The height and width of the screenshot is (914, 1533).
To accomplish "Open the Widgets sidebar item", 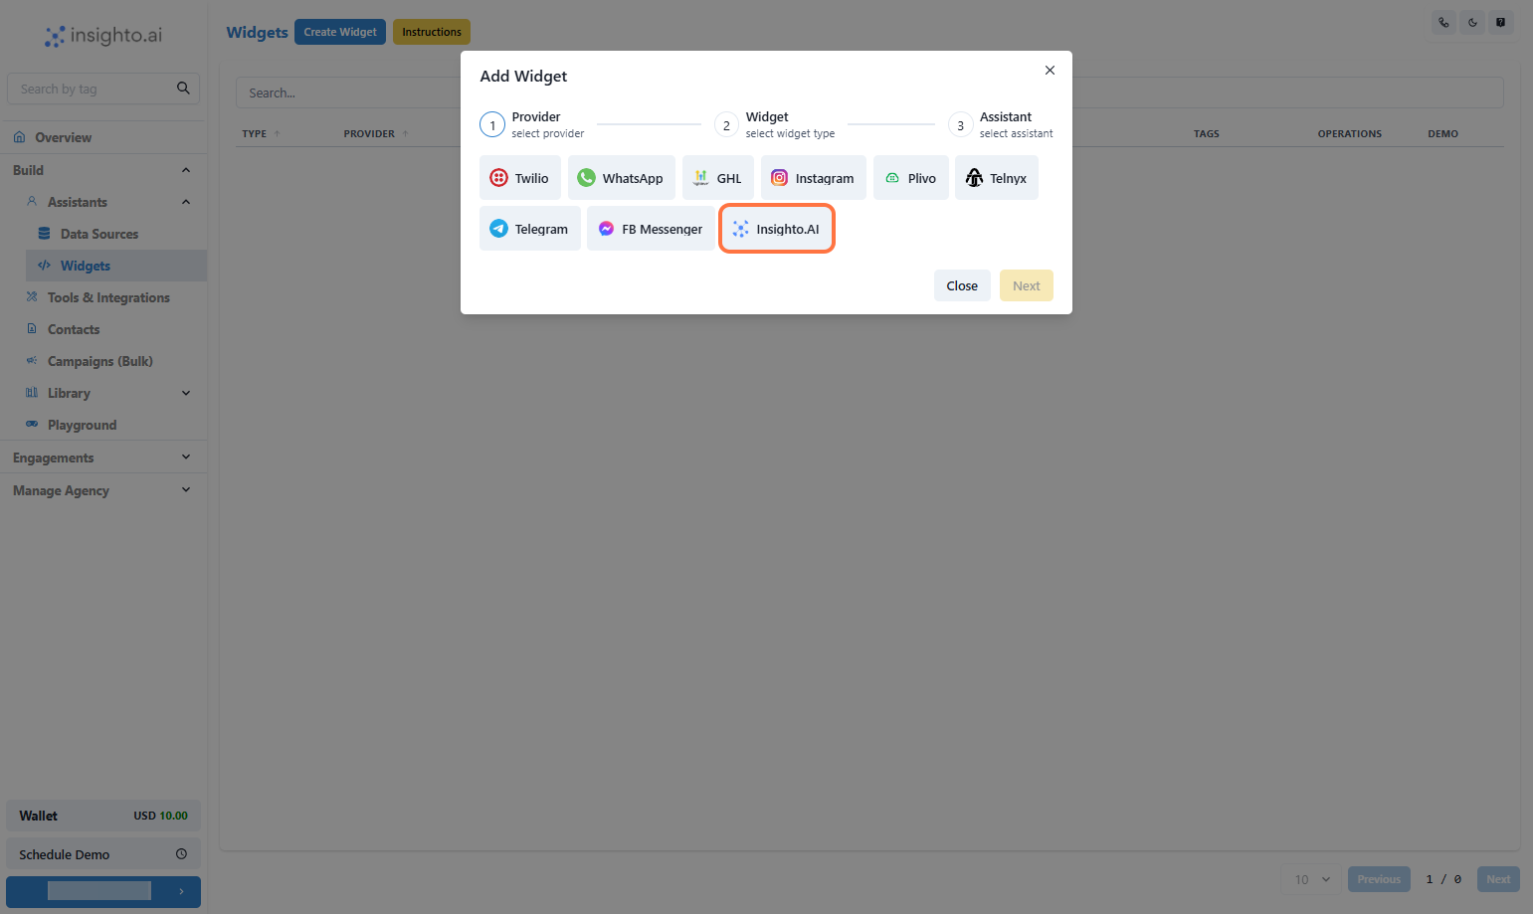I will pos(116,266).
